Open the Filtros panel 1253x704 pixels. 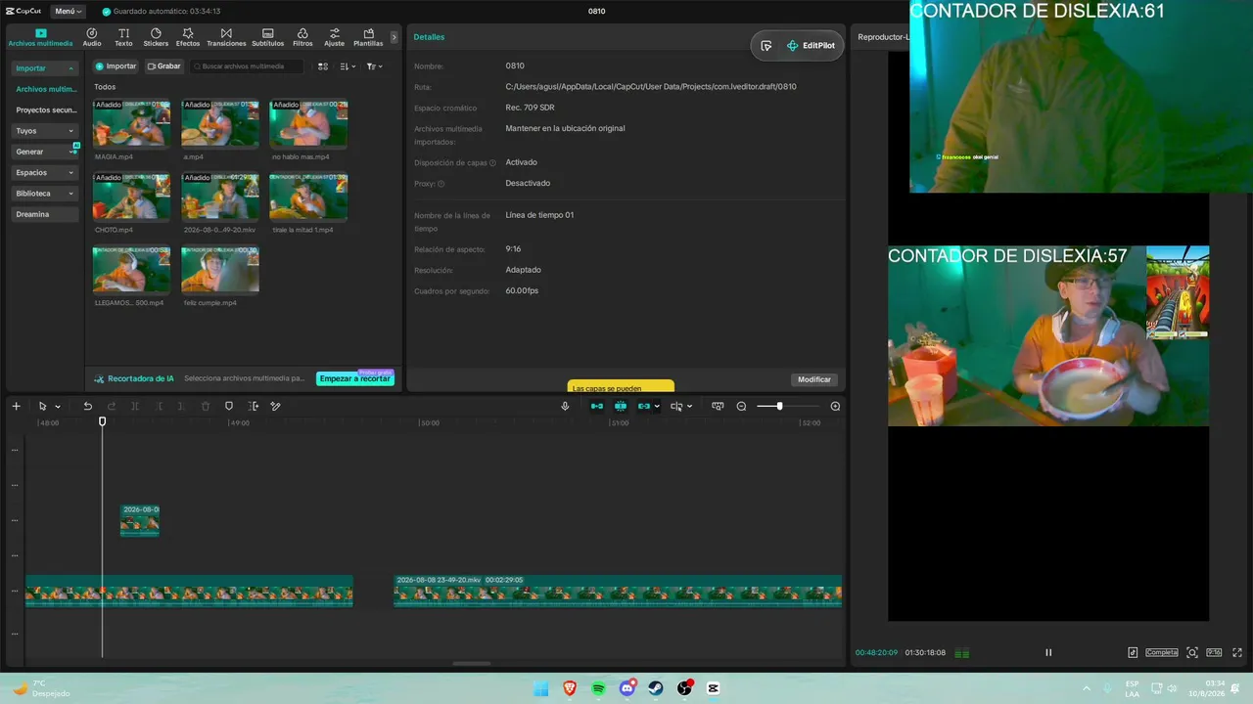point(302,37)
